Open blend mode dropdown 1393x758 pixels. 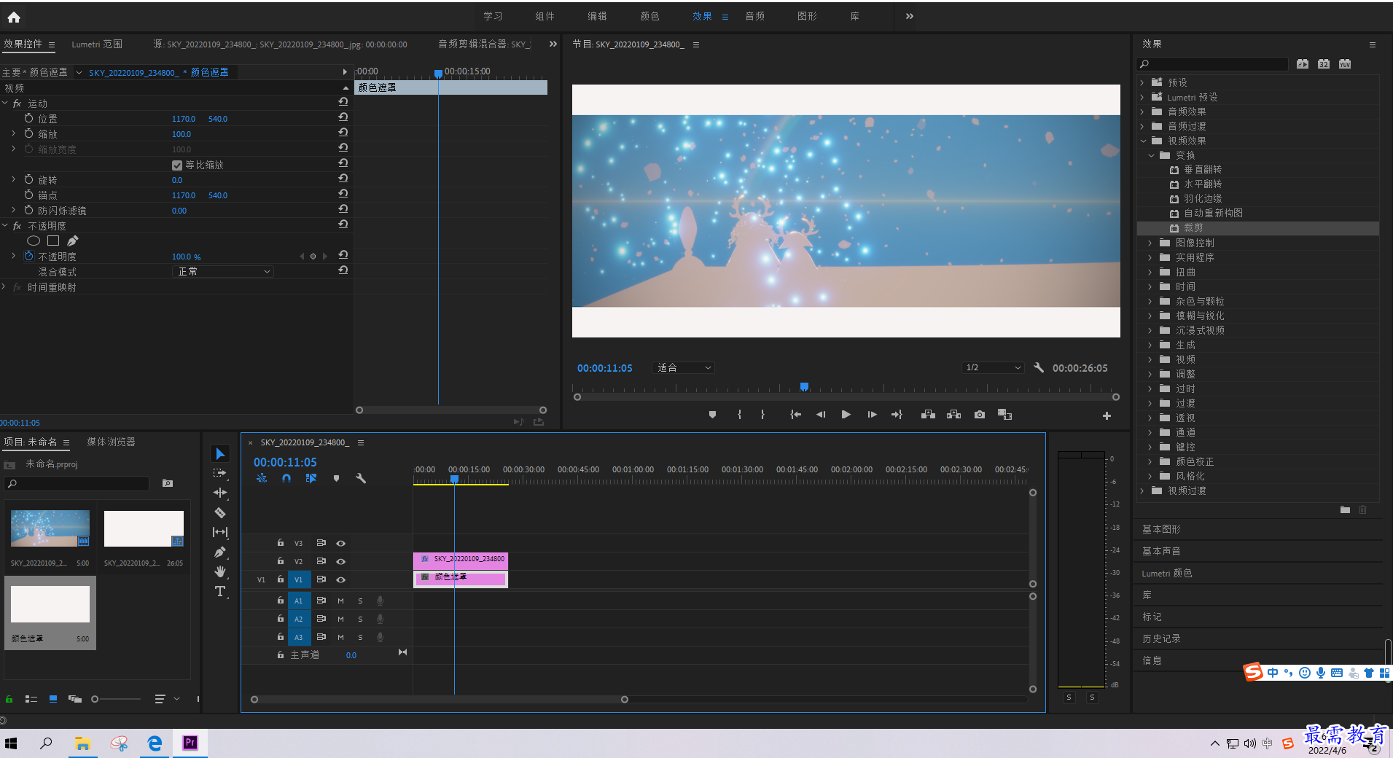coord(222,271)
